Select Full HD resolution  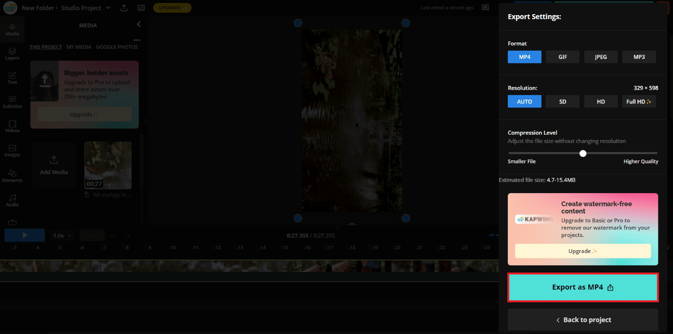(639, 101)
